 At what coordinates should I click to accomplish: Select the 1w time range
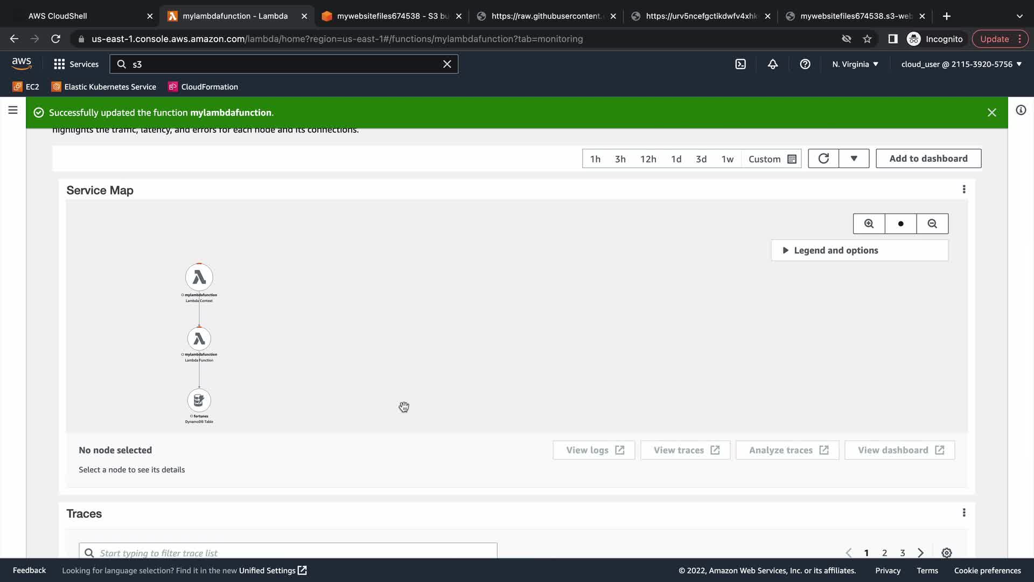pos(727,159)
